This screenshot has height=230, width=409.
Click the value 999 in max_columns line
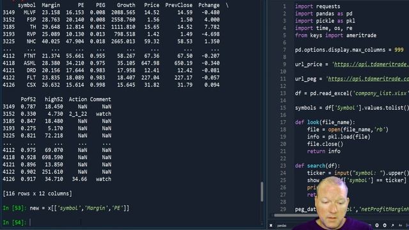pos(399,50)
